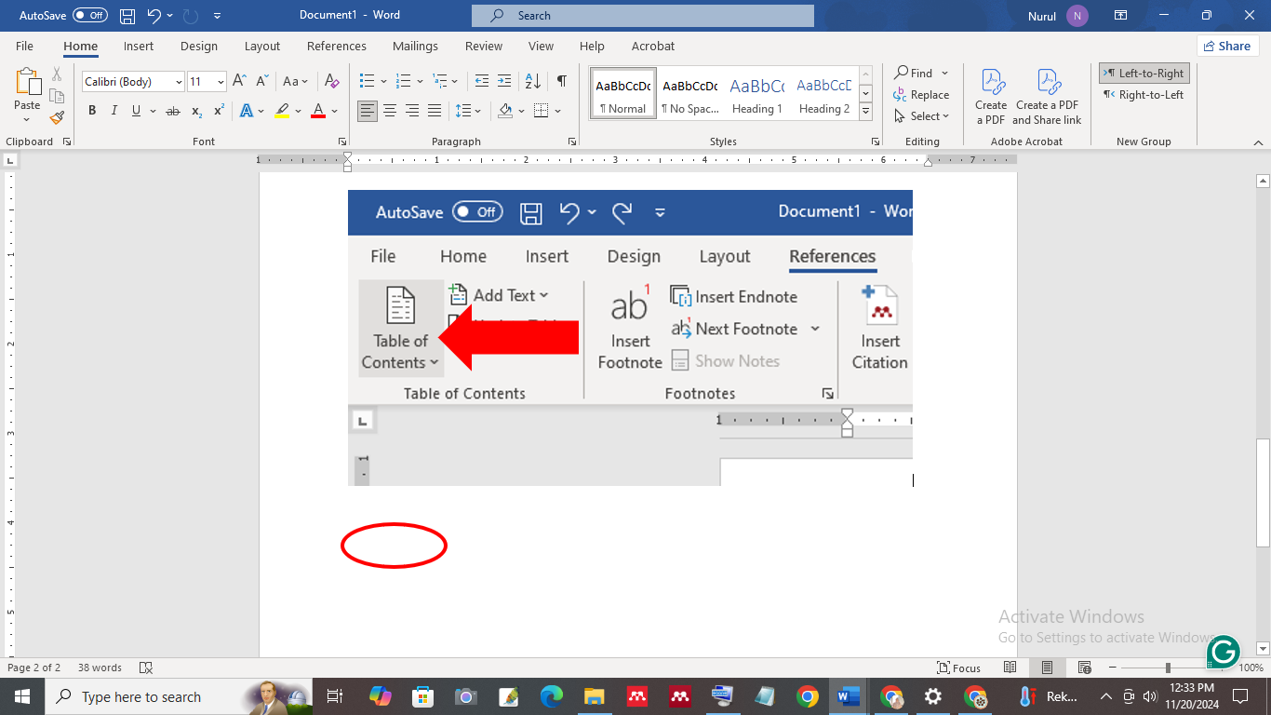Open Chrome from the Windows taskbar
The height and width of the screenshot is (715, 1271).
pos(807,696)
